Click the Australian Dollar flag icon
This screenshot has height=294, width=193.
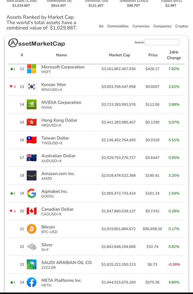tap(31, 158)
